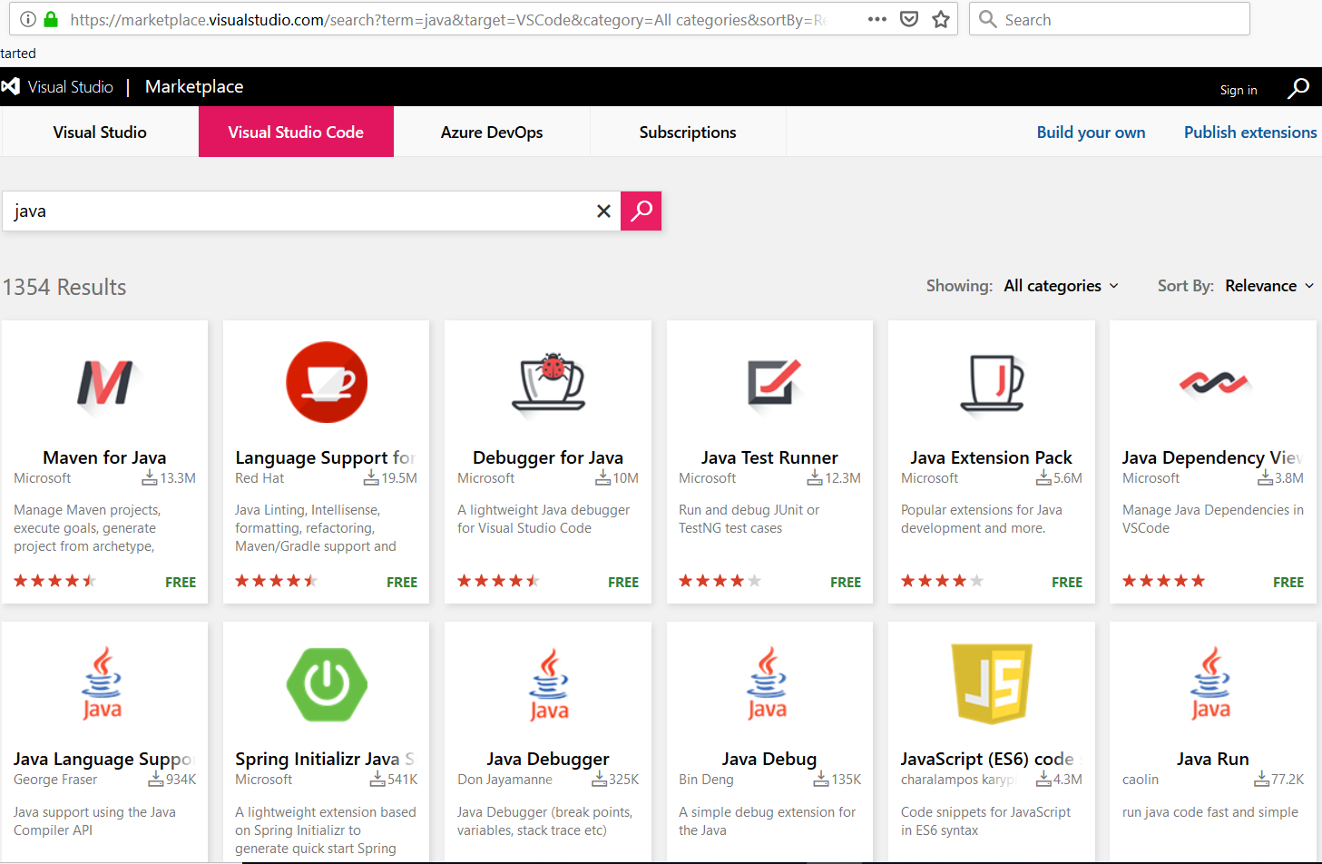Click the Java Debug extension Java logo

pyautogui.click(x=768, y=683)
